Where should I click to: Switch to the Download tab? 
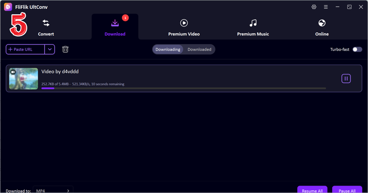[x=115, y=28]
